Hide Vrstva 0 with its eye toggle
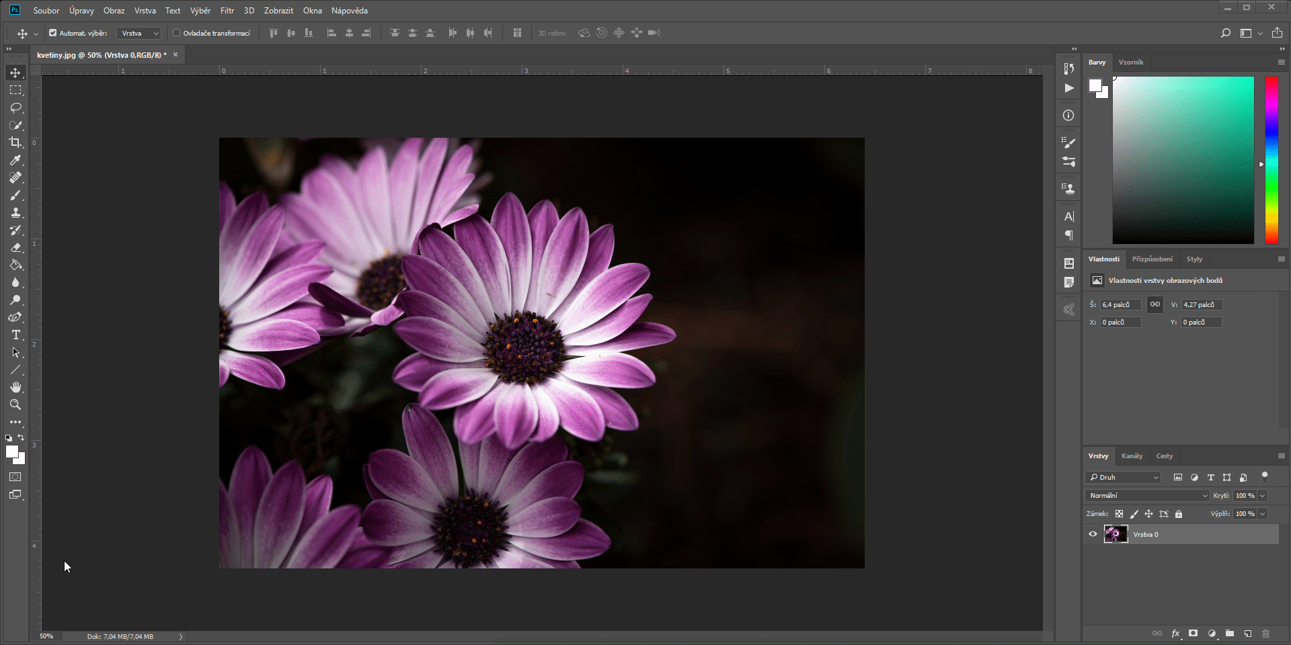The width and height of the screenshot is (1291, 645). 1093,534
